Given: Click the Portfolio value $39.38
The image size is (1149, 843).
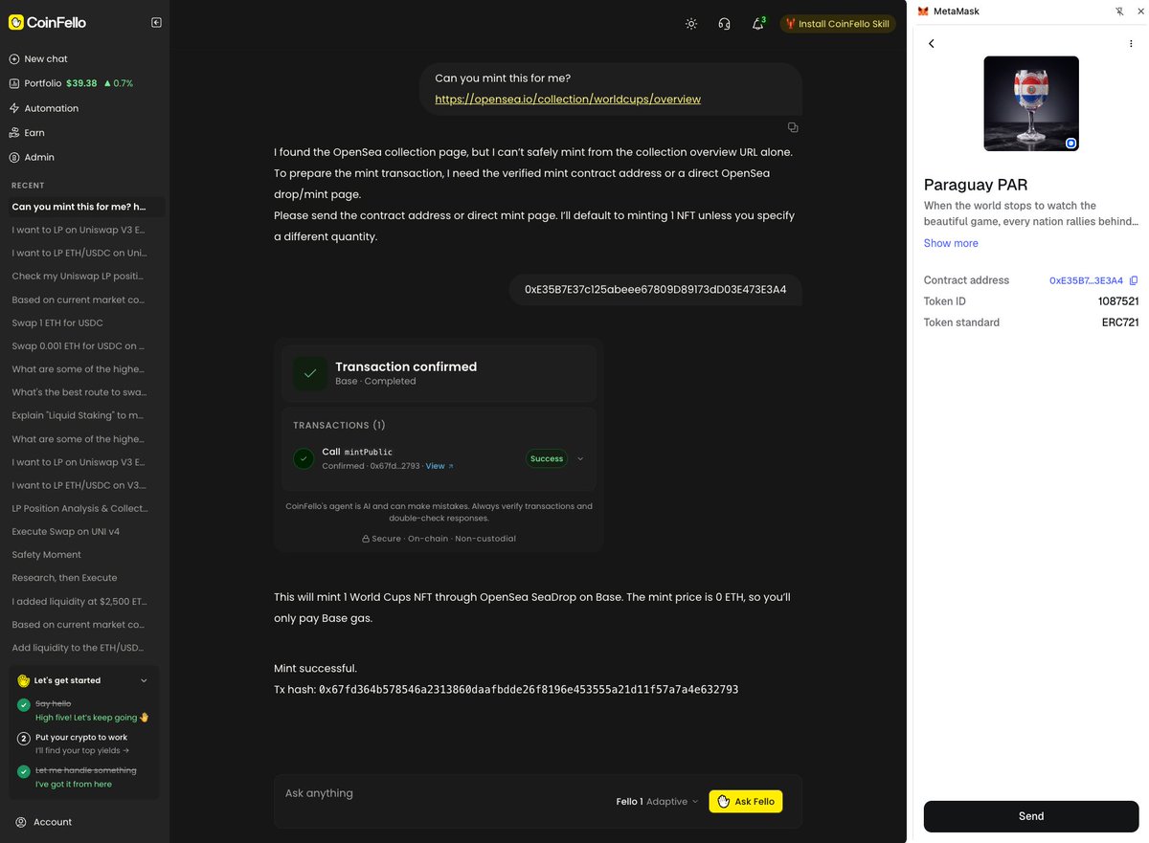Looking at the screenshot, I should coord(81,83).
